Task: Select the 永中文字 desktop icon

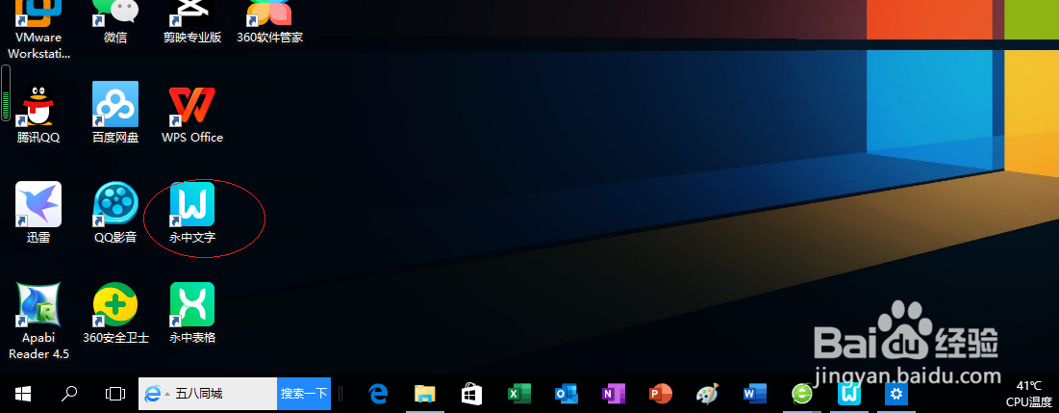Action: 192,212
